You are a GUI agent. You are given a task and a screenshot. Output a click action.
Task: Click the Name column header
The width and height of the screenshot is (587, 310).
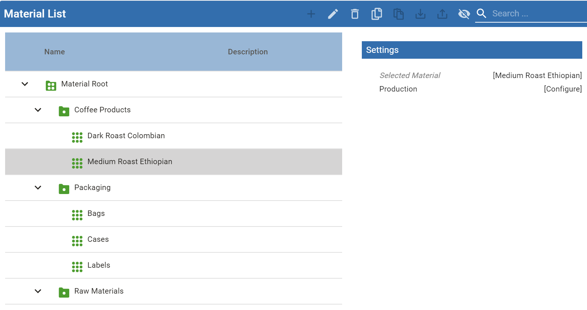click(55, 52)
